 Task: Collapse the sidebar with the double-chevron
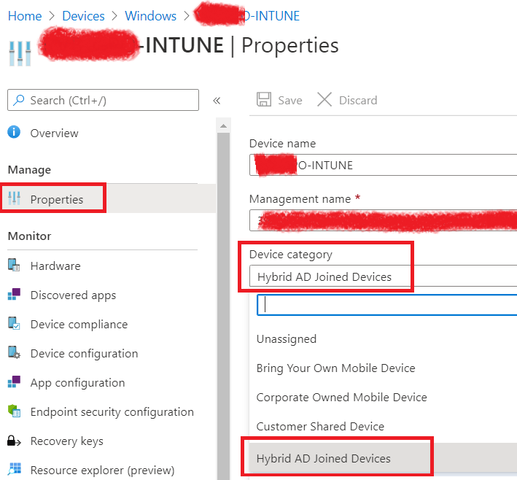(217, 100)
